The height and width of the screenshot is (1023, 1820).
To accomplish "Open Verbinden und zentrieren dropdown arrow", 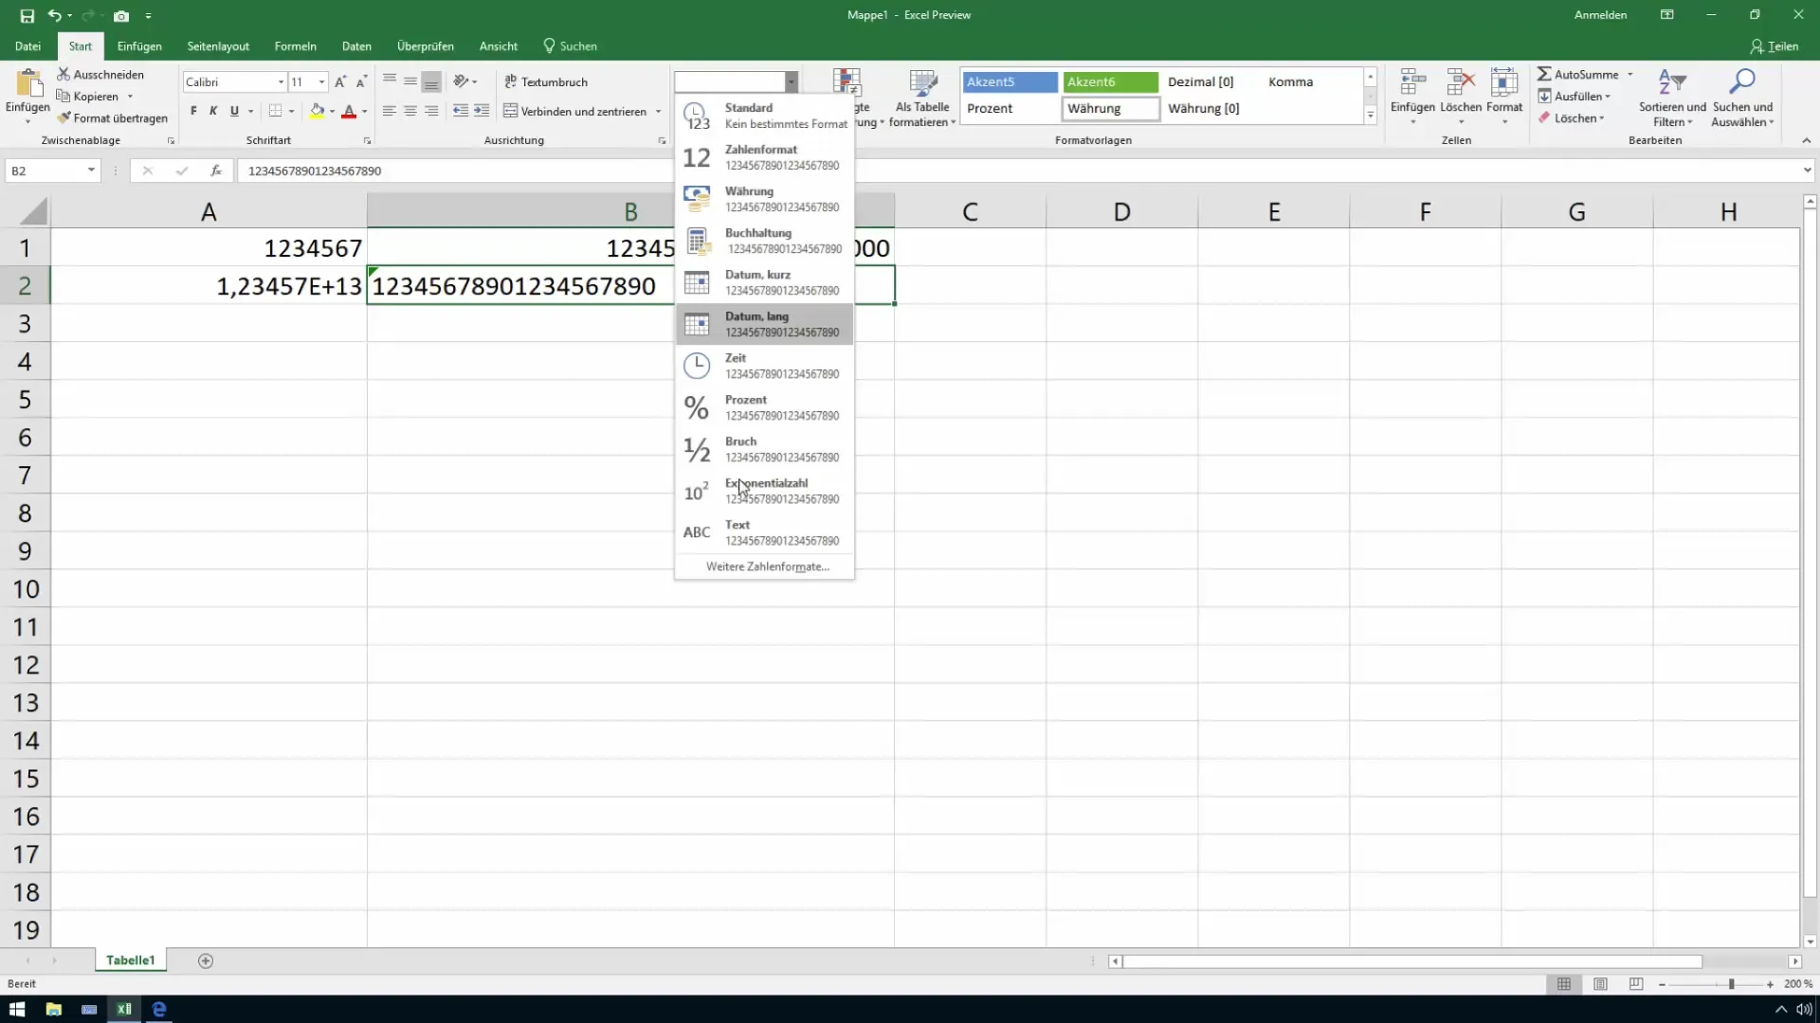I will [x=658, y=111].
